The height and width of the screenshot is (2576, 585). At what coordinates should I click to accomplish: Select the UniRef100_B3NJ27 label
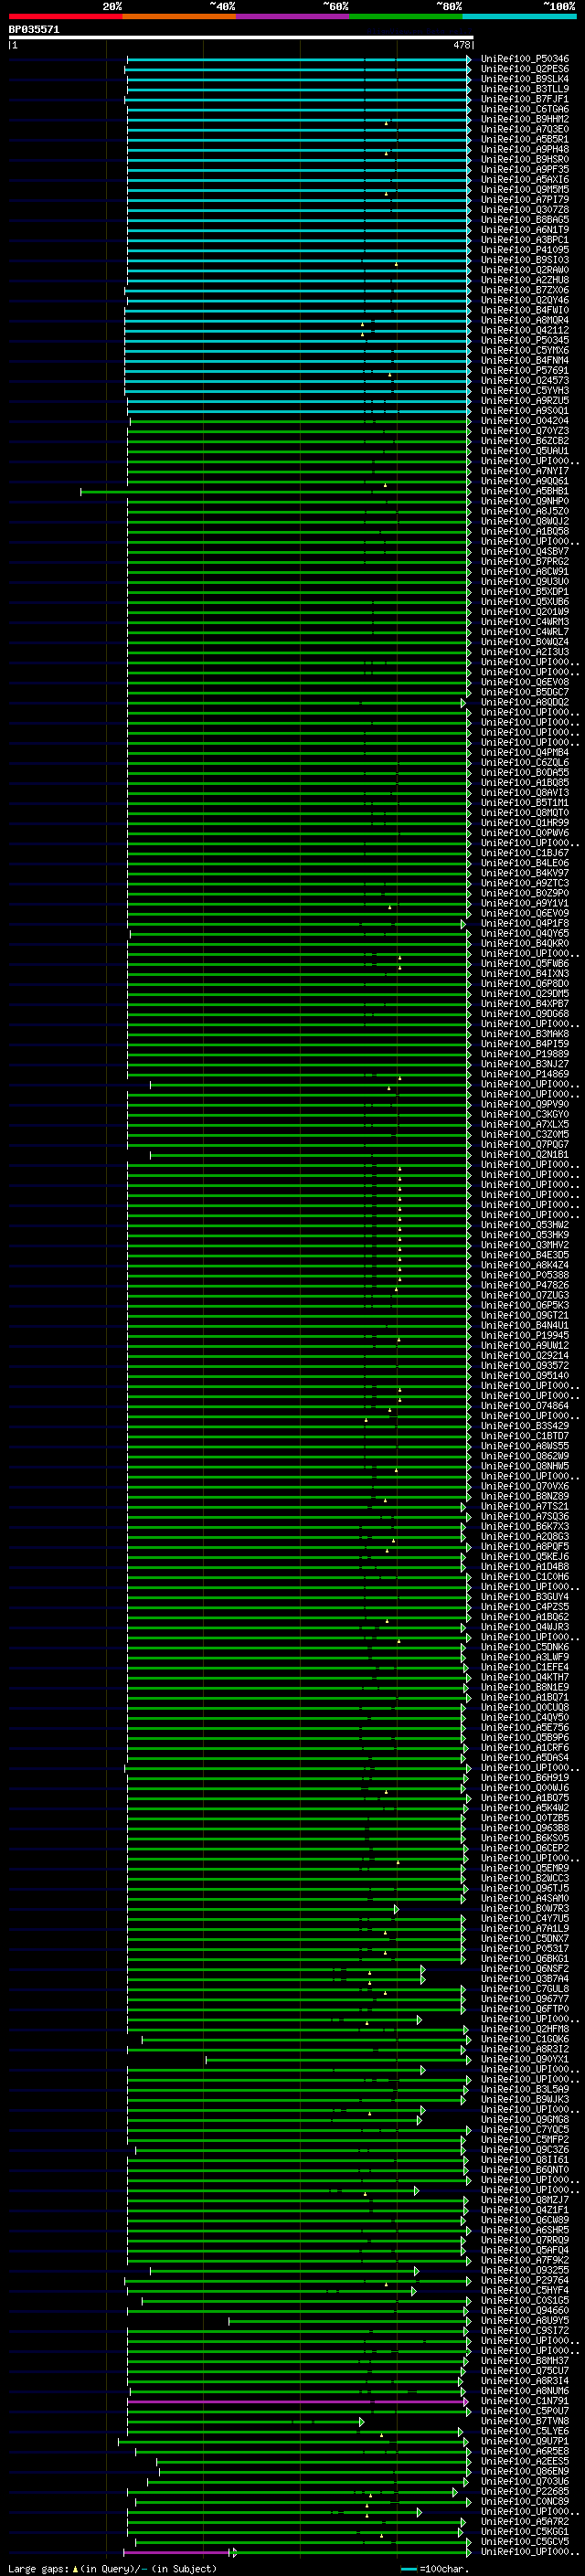click(x=525, y=1064)
